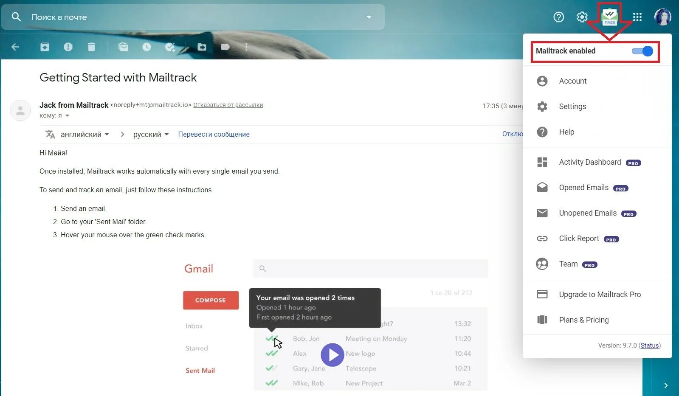
Task: Click Version: 9.7.0 text
Action: 617,345
